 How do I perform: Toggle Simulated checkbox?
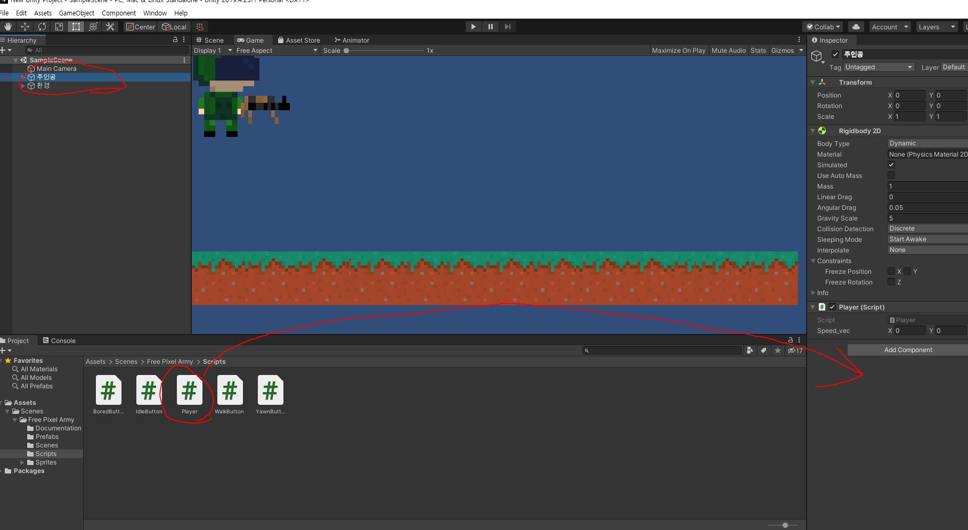[x=891, y=165]
